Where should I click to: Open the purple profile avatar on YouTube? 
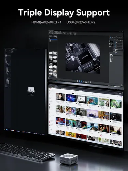point(121,97)
